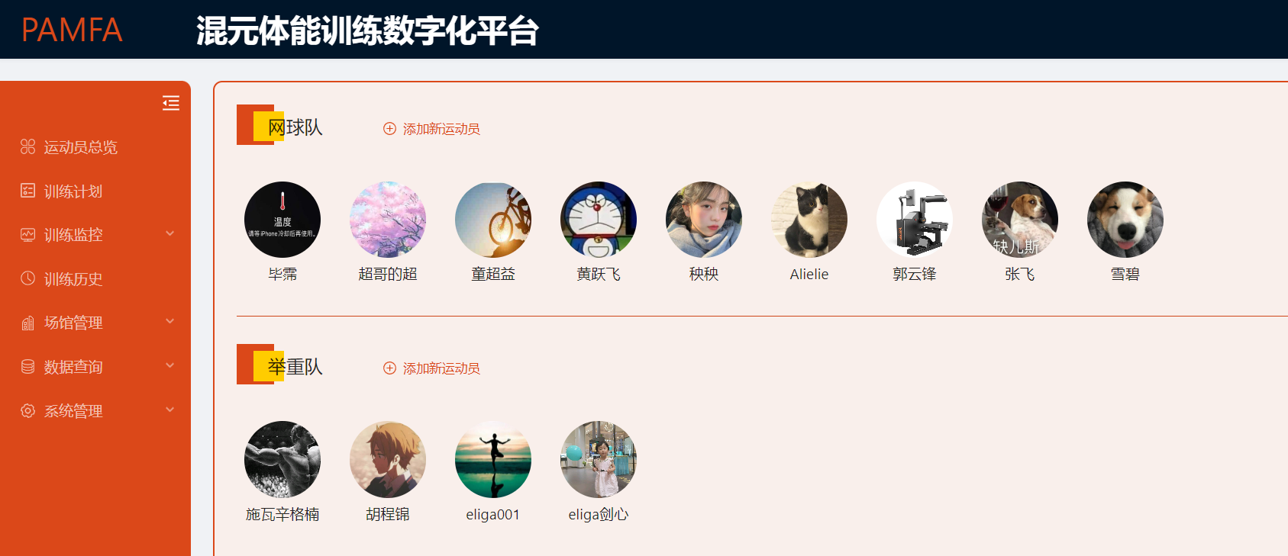Expand the 数据查询 submenu chevron

(x=170, y=365)
